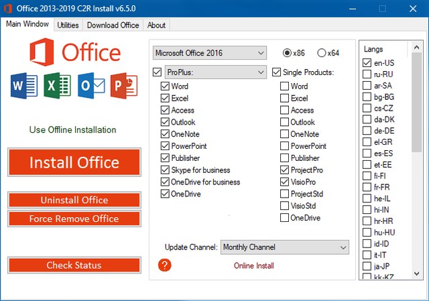The width and height of the screenshot is (429, 301).
Task: Click Force Remove Office button
Action: [74, 219]
